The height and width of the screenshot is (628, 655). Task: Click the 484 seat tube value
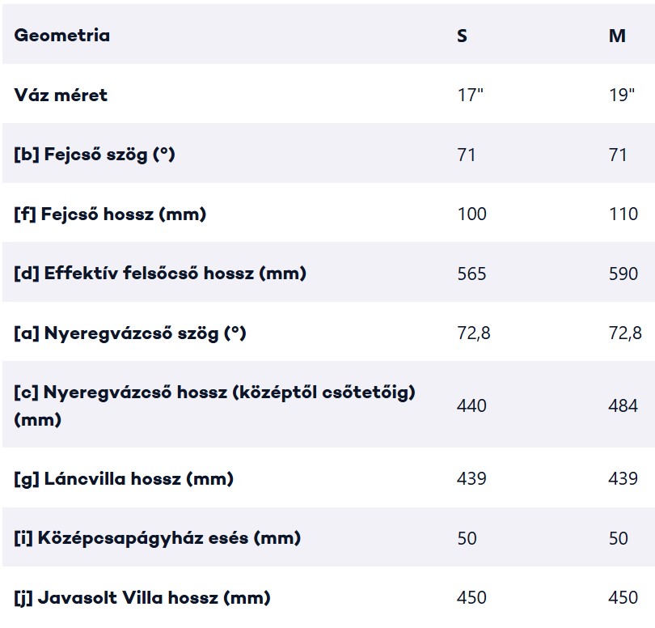click(623, 405)
